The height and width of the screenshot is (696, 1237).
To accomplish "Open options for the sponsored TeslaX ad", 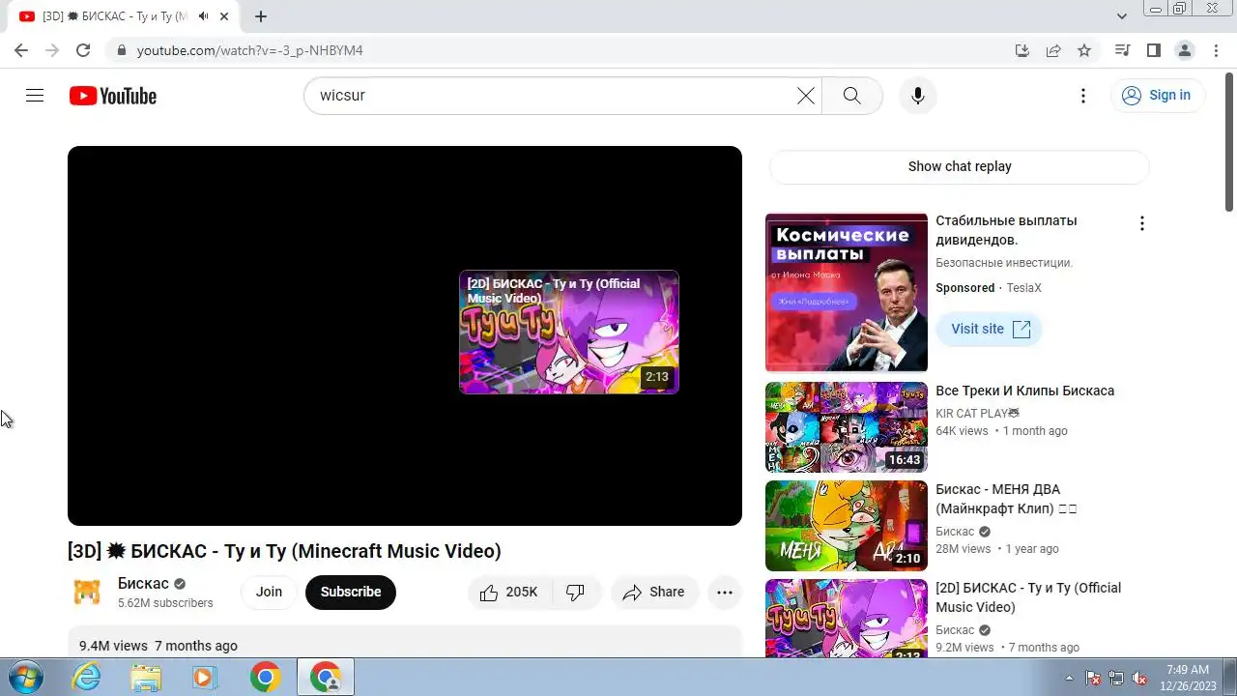I will click(1141, 223).
